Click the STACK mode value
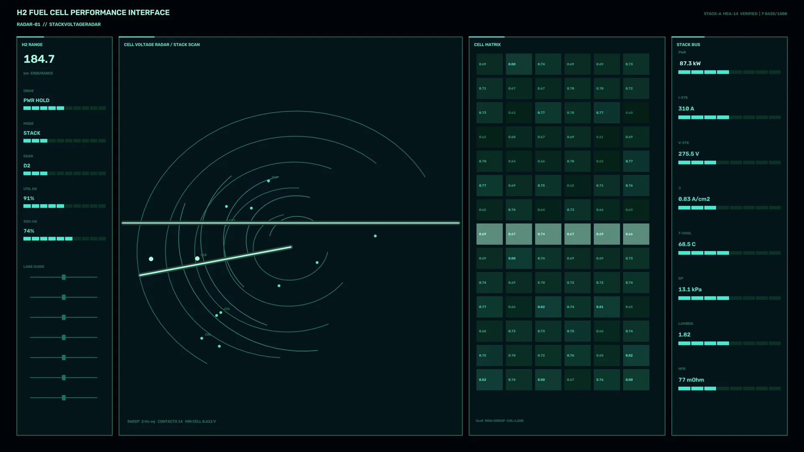This screenshot has height=452, width=804. point(32,133)
